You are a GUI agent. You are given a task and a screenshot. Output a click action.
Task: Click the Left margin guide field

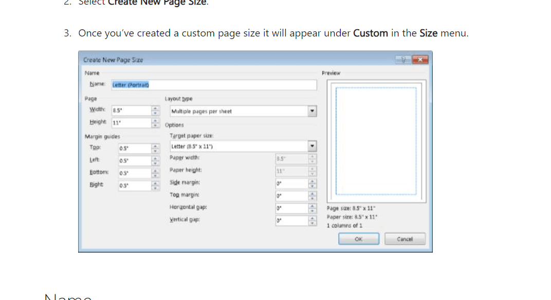(x=135, y=161)
